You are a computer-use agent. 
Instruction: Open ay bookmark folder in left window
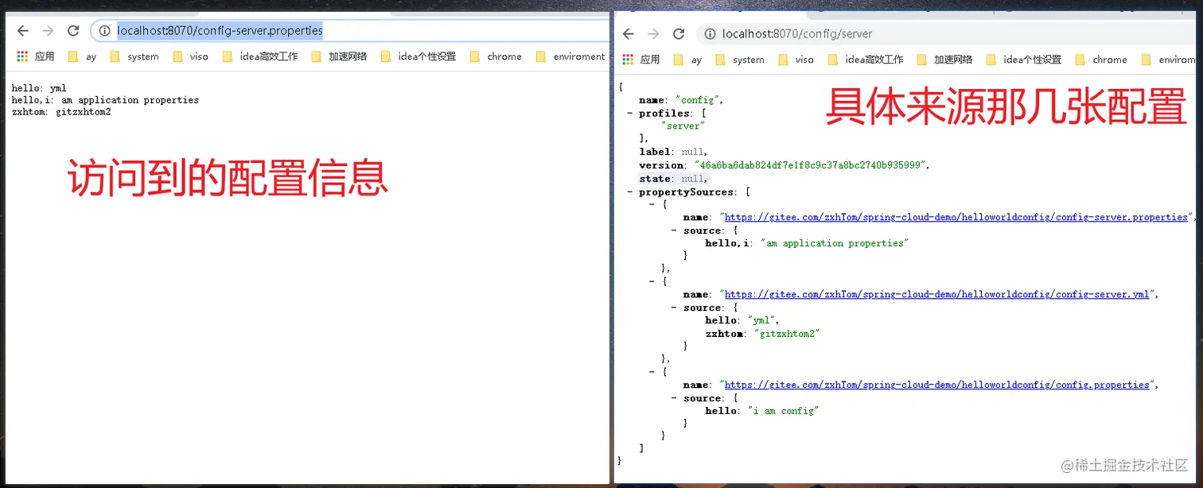[x=83, y=56]
